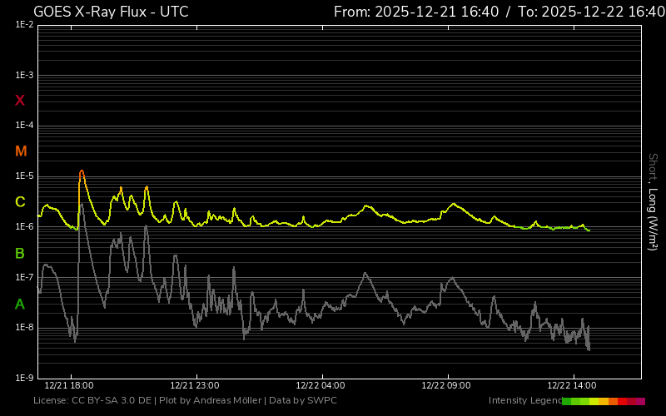Click the 'To: 2025-12-22 16:40' end time
The height and width of the screenshot is (416, 666).
(592, 12)
